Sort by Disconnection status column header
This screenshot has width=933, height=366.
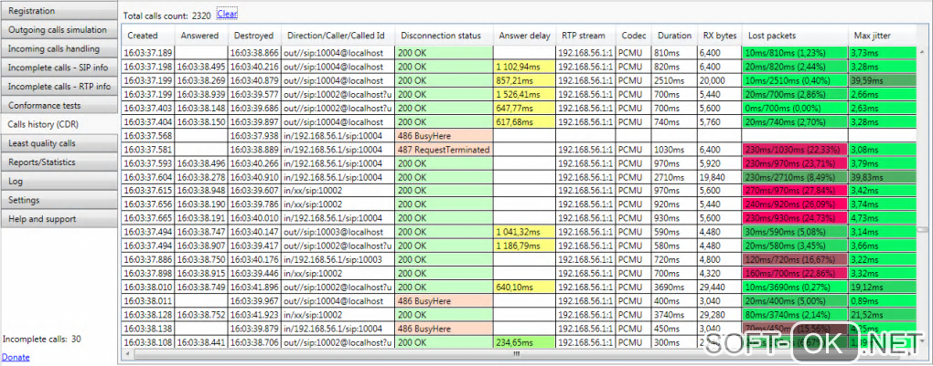pyautogui.click(x=444, y=36)
